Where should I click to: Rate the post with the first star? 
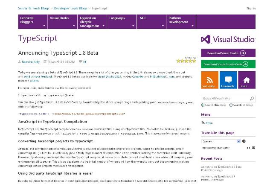click(x=178, y=61)
